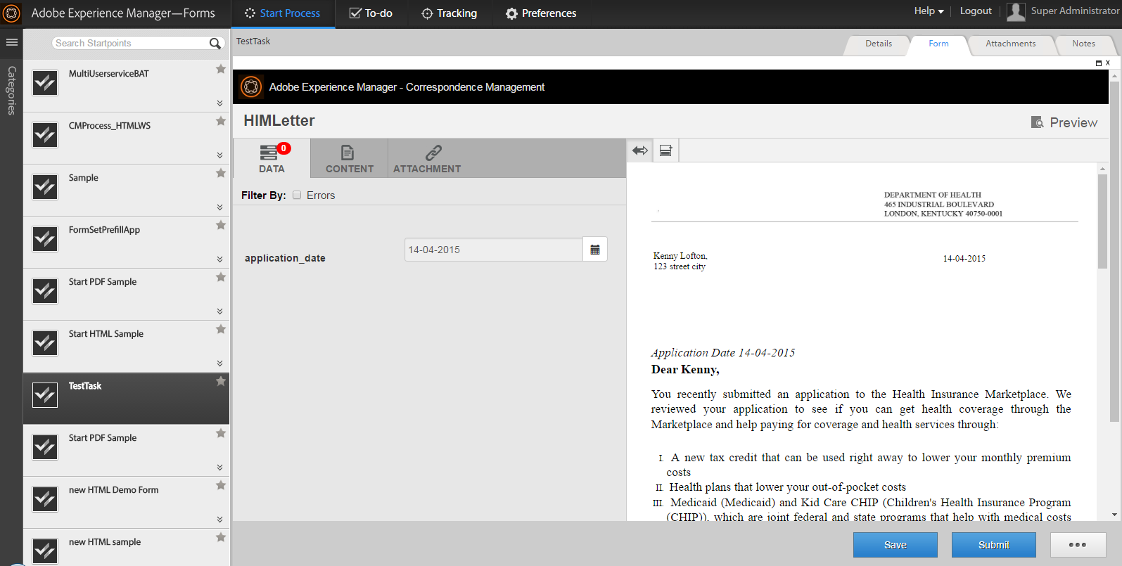
Task: Open the To-do tab
Action: (371, 13)
